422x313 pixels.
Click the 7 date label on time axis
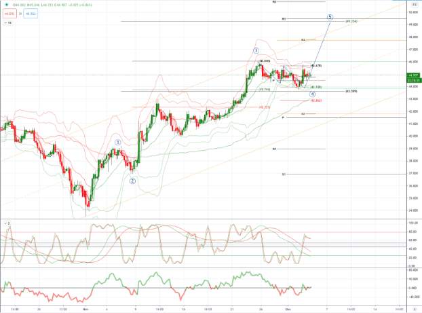[x=327, y=309]
